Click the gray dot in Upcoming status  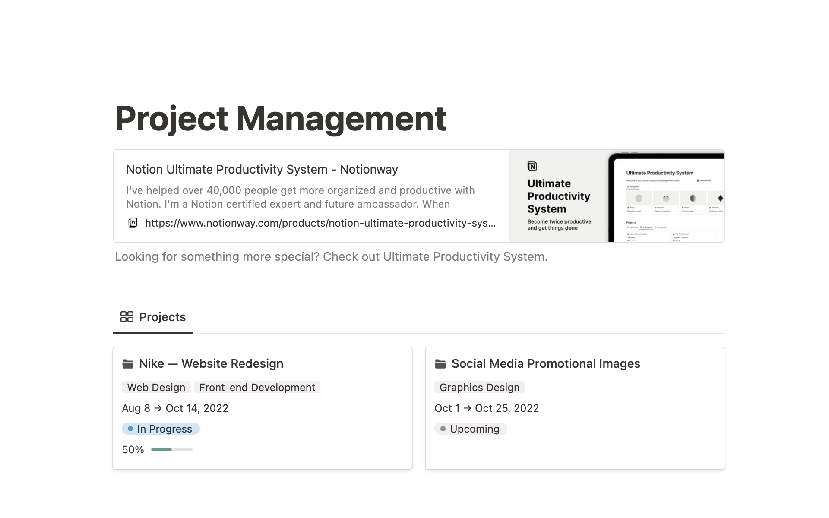[x=443, y=429]
